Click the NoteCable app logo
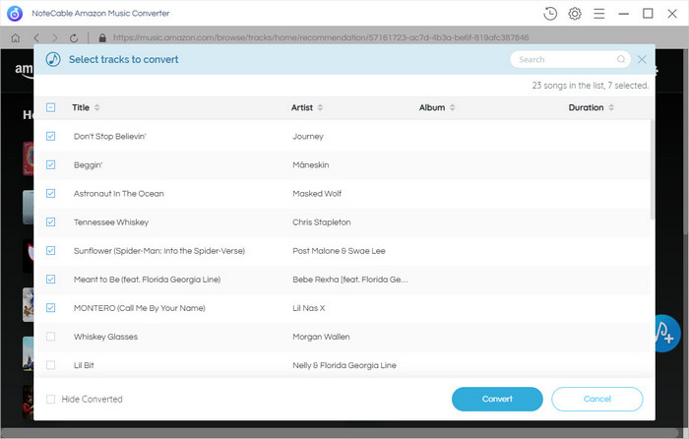 point(15,14)
